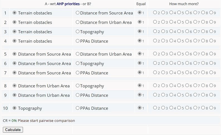
Task: Set row 10 intensity to 4
Action: click(171, 108)
